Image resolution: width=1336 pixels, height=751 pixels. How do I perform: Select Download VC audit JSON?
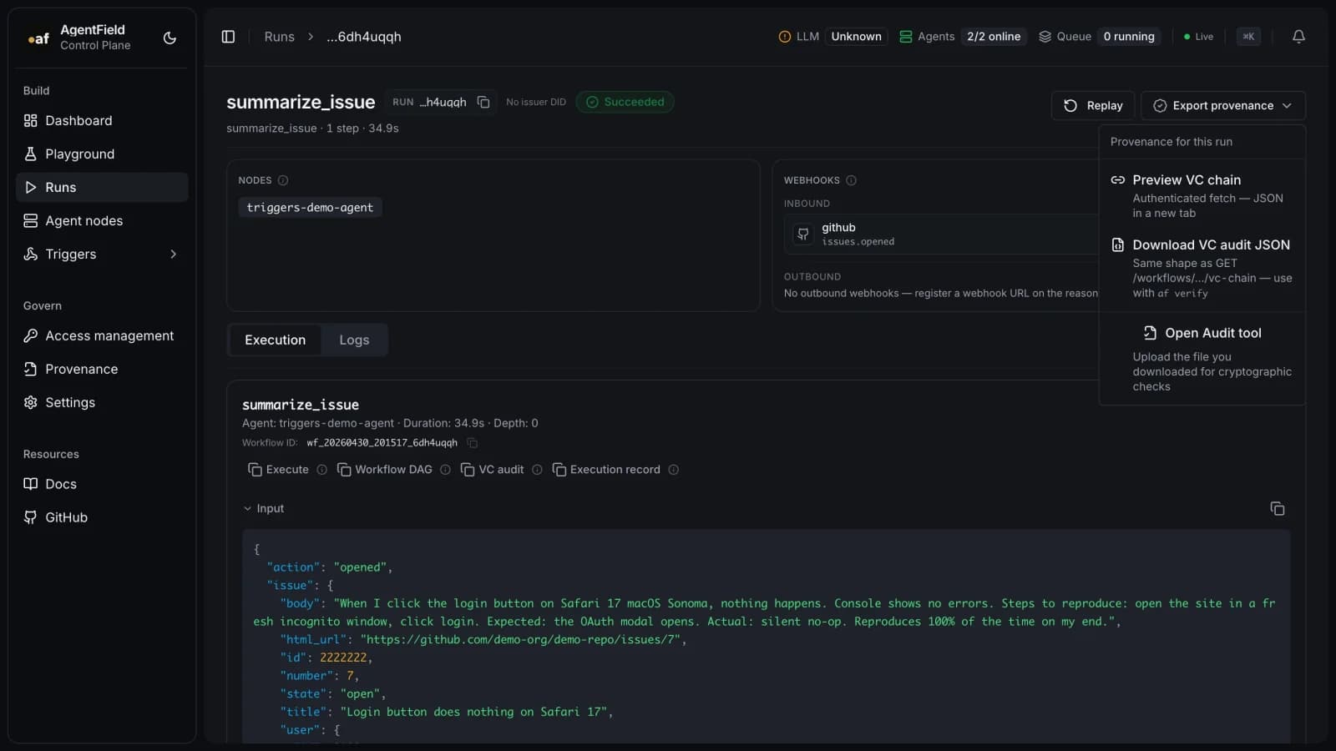[1202, 269]
